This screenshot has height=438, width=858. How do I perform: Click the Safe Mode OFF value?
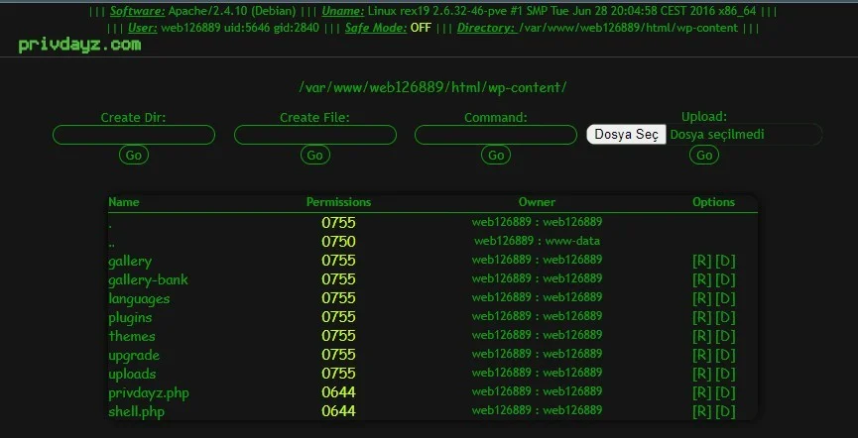point(421,28)
